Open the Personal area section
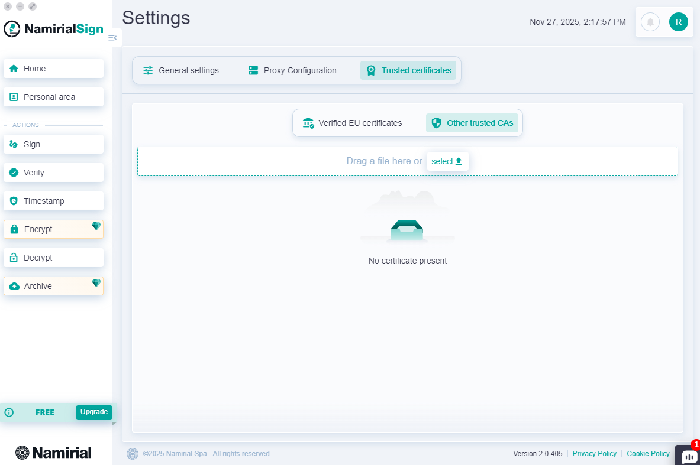 pyautogui.click(x=53, y=97)
